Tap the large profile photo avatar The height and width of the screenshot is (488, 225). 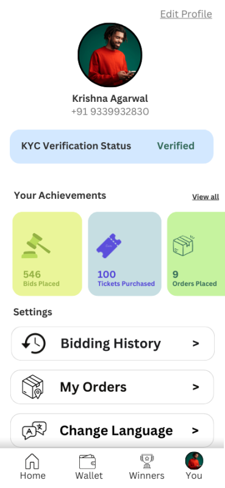click(x=110, y=55)
